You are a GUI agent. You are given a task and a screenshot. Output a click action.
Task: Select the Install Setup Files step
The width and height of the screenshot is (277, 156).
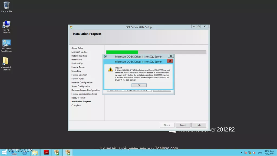tap(79, 56)
